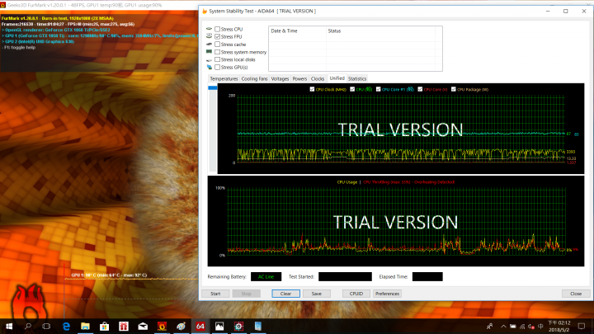Click the Date & Time column header

(297, 31)
